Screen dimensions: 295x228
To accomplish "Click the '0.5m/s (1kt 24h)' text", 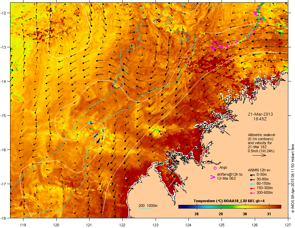I will [x=261, y=151].
